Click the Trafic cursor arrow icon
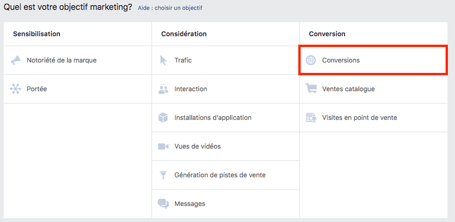455x222 pixels. (x=163, y=60)
